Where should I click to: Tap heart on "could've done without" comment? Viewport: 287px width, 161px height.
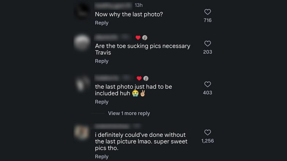[208, 133]
